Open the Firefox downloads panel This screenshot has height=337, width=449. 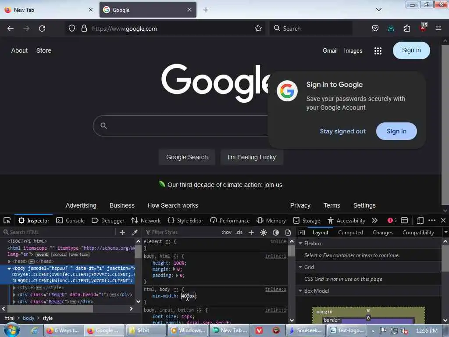click(391, 29)
